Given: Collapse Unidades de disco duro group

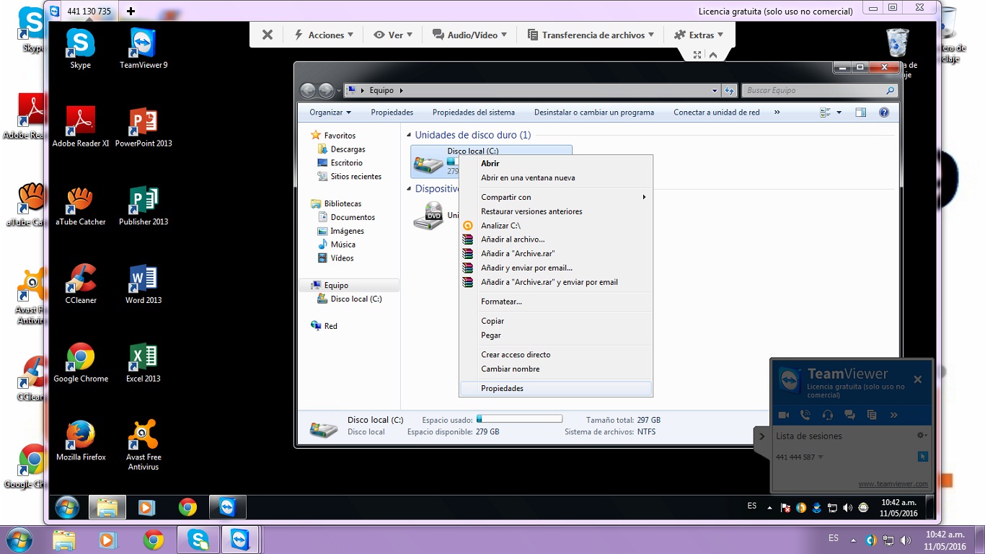Looking at the screenshot, I should click(x=409, y=135).
